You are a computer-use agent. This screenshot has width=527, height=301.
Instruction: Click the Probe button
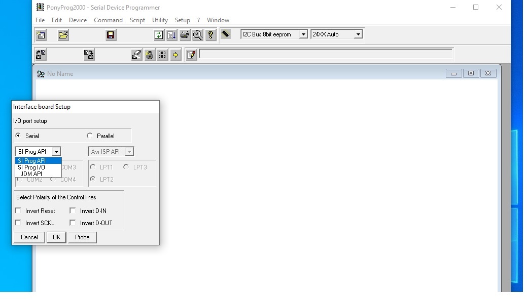coord(82,237)
